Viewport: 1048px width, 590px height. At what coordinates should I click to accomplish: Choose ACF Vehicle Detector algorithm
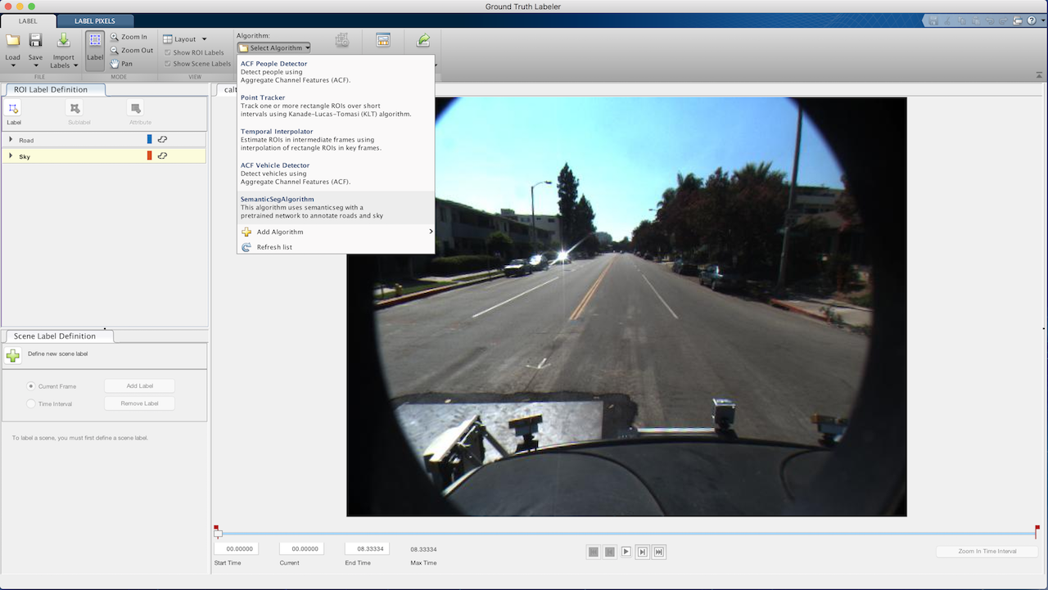[336, 173]
